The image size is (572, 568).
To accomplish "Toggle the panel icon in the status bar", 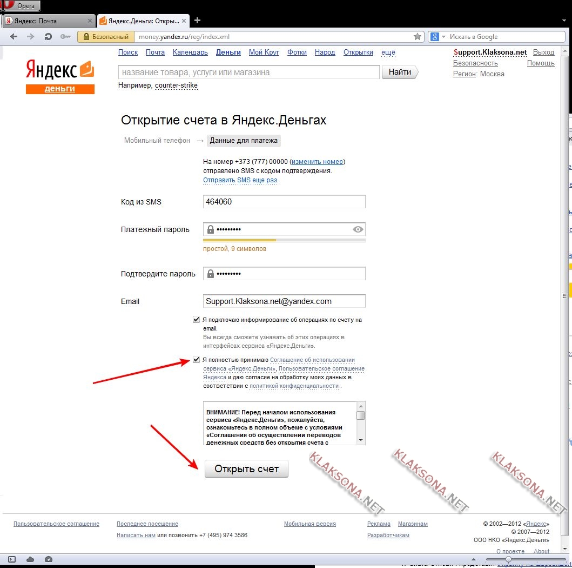I will pos(12,559).
